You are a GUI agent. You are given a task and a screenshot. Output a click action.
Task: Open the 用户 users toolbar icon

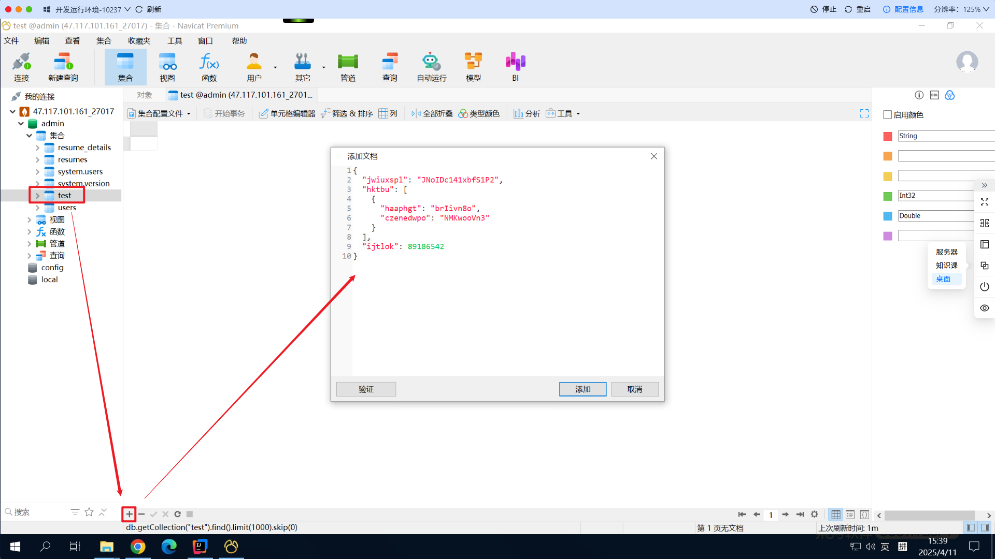254,67
